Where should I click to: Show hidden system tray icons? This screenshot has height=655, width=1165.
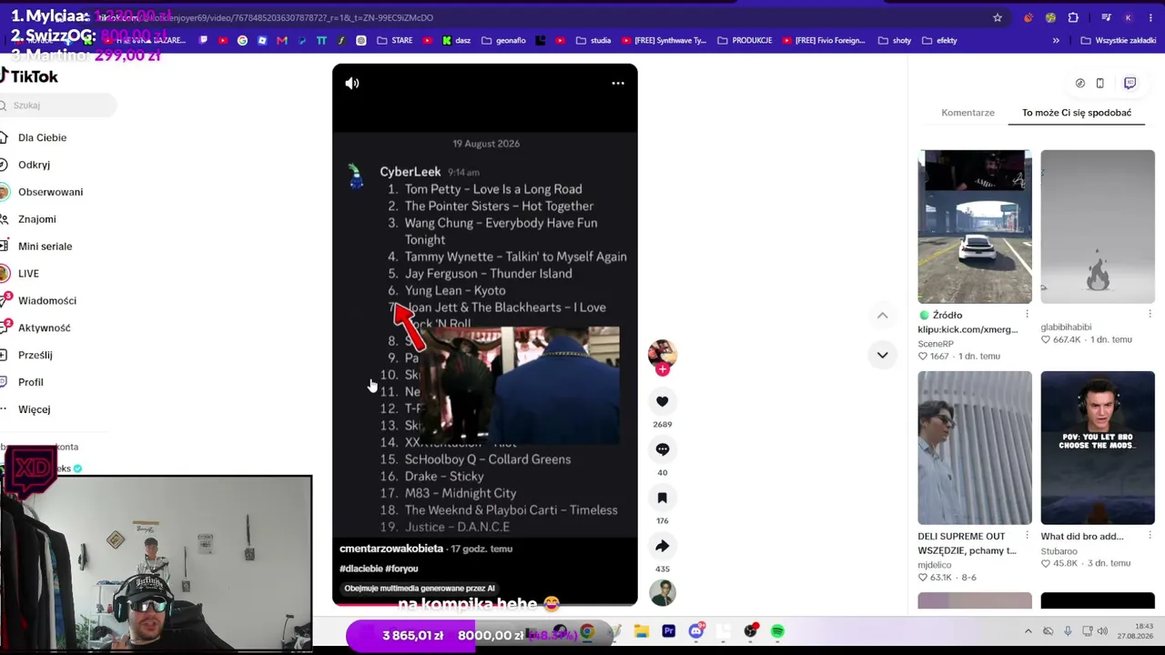[x=1028, y=631]
